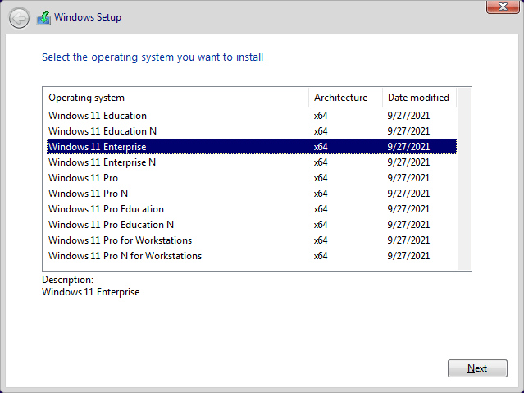Pick Windows 11 Enterprise N
Viewport: 524px width, 393px height.
(x=251, y=162)
